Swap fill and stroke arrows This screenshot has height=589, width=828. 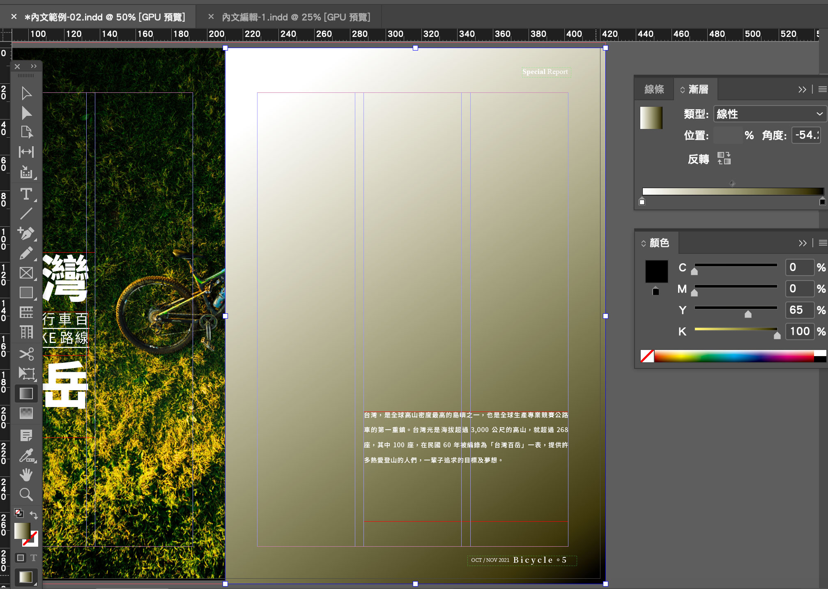click(x=34, y=514)
